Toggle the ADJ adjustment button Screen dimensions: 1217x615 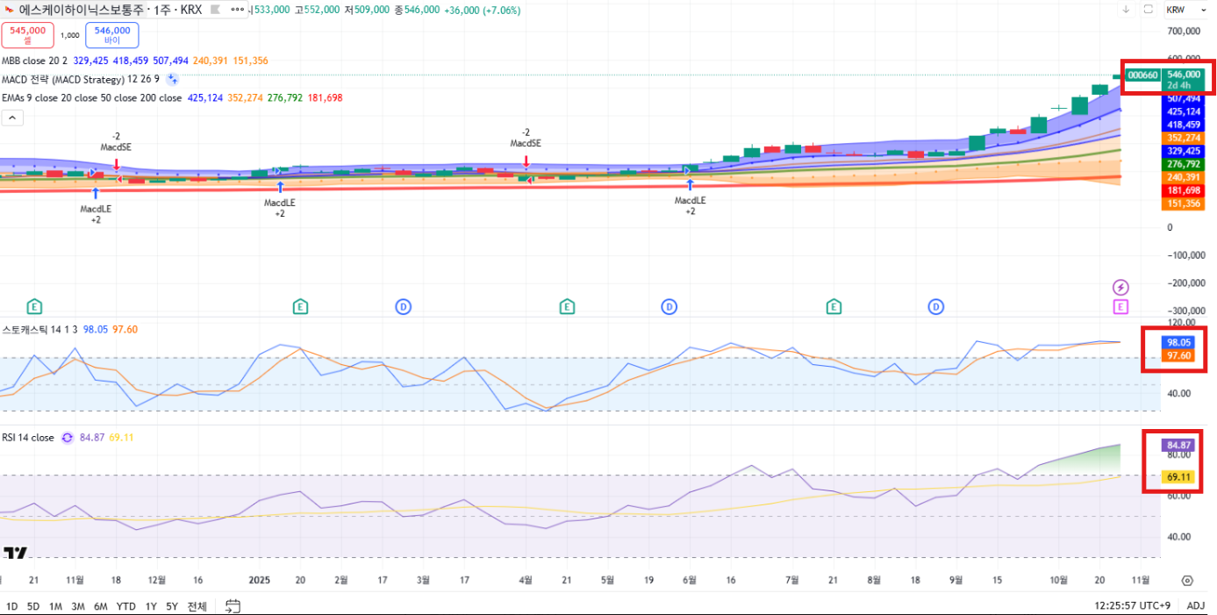tap(1196, 605)
